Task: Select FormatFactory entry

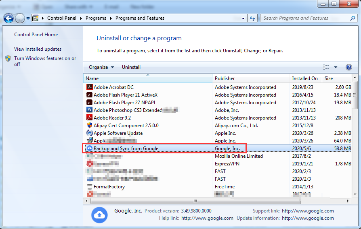Action: point(109,187)
